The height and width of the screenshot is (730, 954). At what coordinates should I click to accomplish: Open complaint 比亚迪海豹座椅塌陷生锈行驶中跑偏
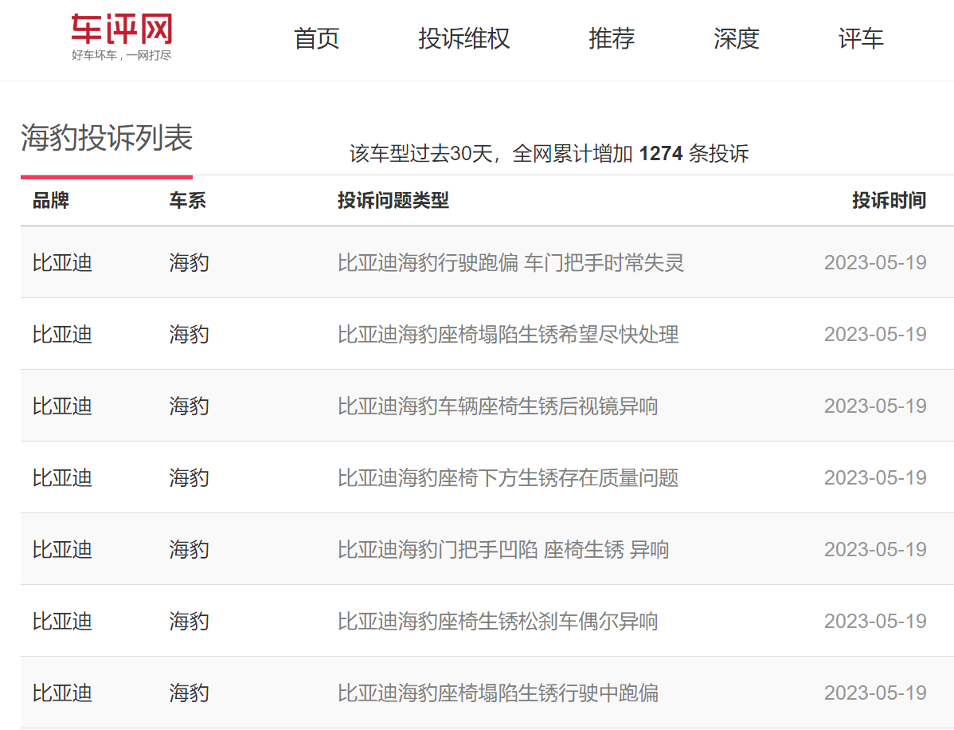click(x=498, y=693)
